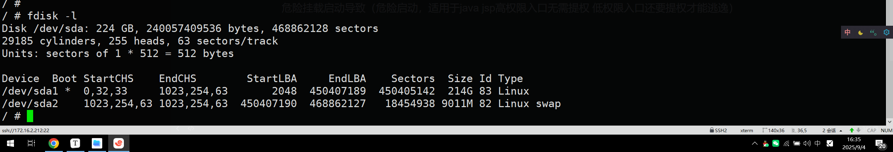Toggle punctuation mode on input toolbar
Image resolution: width=893 pixels, height=152 pixels.
pyautogui.click(x=873, y=32)
